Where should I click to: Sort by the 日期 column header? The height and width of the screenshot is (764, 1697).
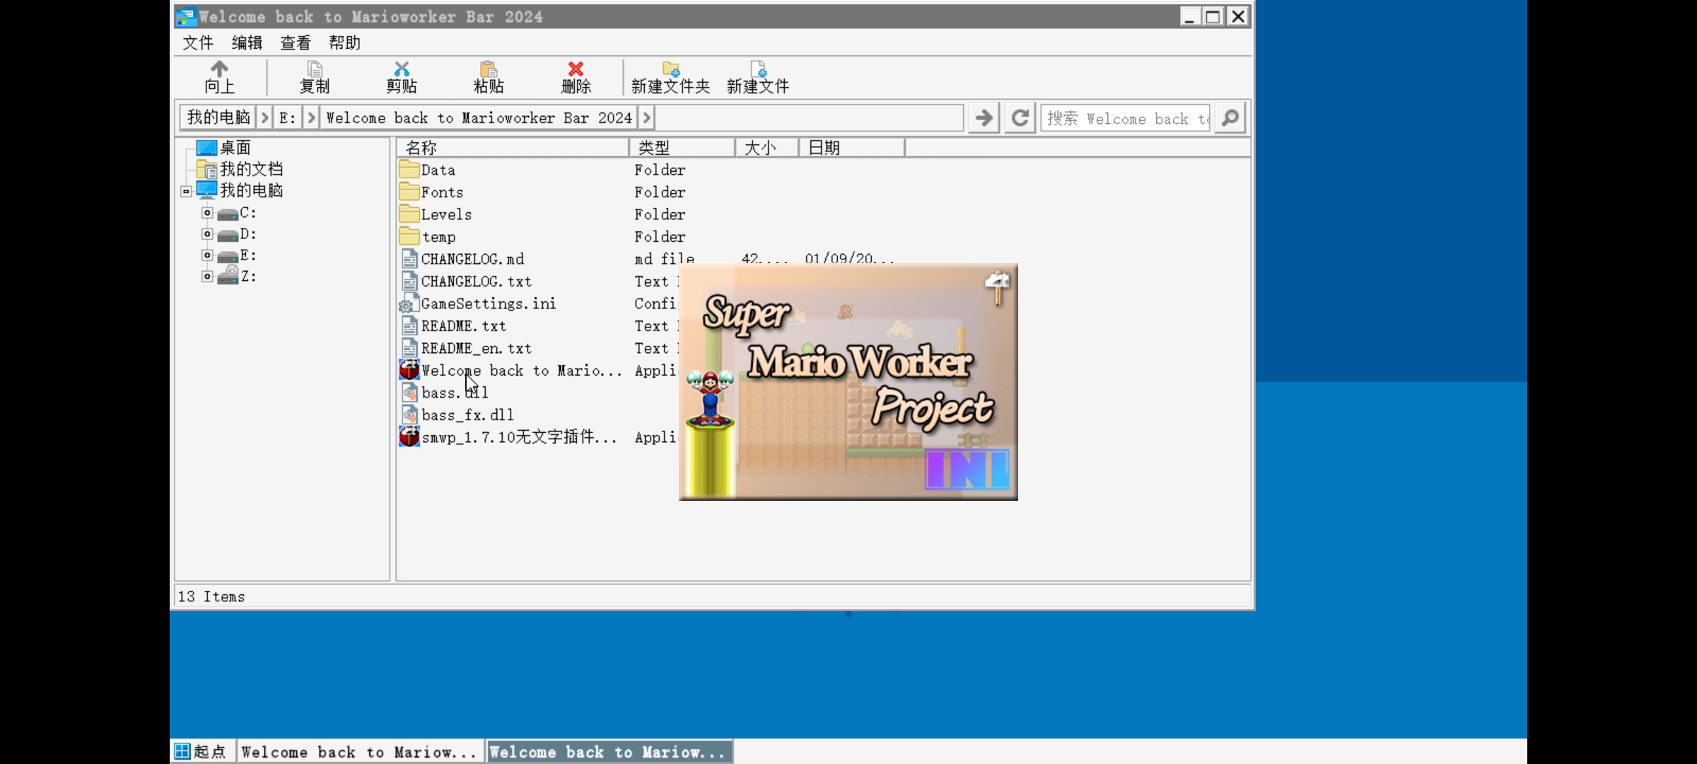tap(852, 147)
